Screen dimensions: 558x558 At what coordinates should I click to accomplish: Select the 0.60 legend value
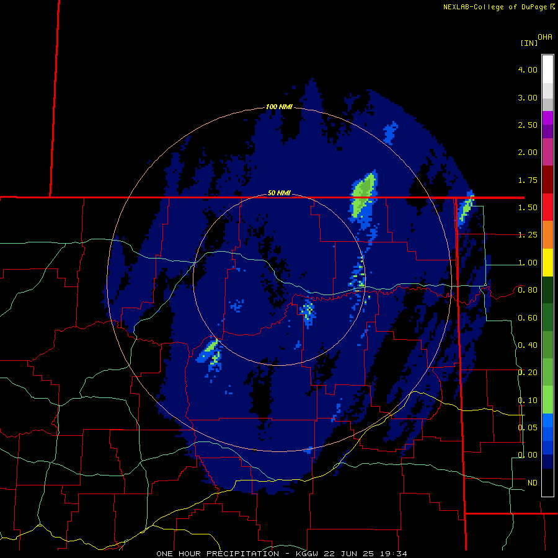pos(528,318)
